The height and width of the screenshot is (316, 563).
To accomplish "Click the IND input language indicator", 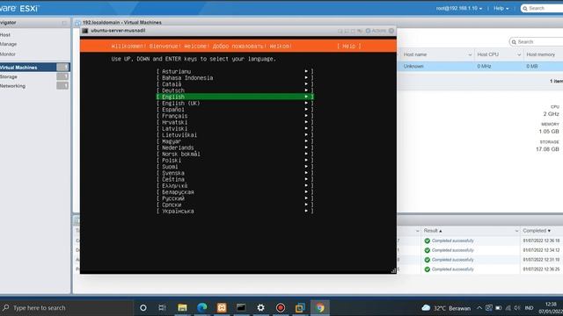I will click(529, 308).
